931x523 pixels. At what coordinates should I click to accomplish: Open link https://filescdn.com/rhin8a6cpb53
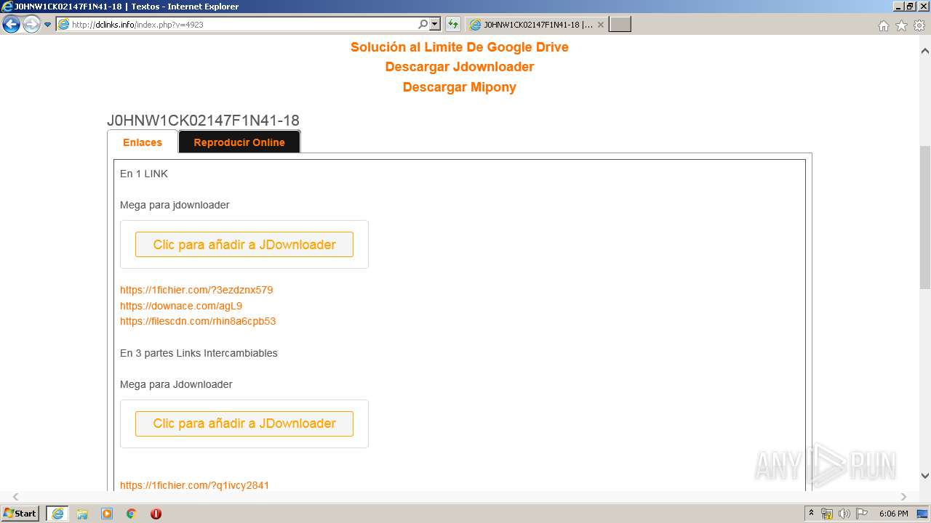tap(198, 321)
